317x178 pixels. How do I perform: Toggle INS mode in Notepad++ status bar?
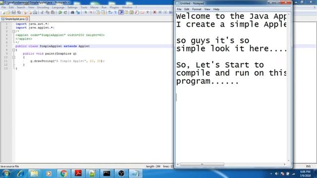pos(308,166)
